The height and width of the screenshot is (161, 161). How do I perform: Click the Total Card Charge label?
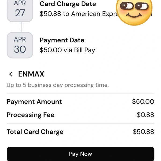point(35,132)
